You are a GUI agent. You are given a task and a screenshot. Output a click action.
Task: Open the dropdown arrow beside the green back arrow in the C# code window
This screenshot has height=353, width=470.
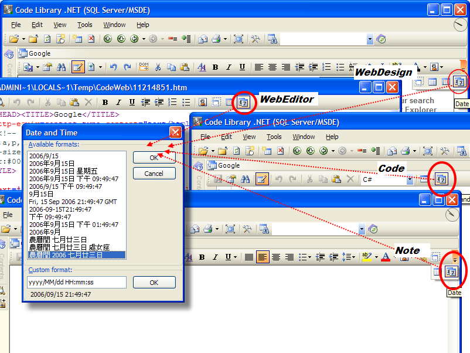(x=333, y=151)
